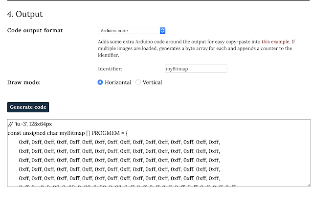Image resolution: width=313 pixels, height=207 pixels.
Task: Click the '4. Output' section heading
Action: (x=25, y=14)
